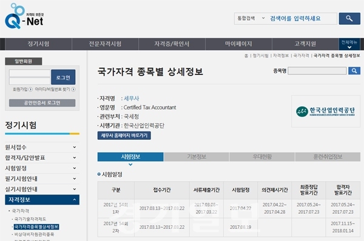Click the 세무사 qualification name link
The height and width of the screenshot is (241, 364).
point(131,99)
